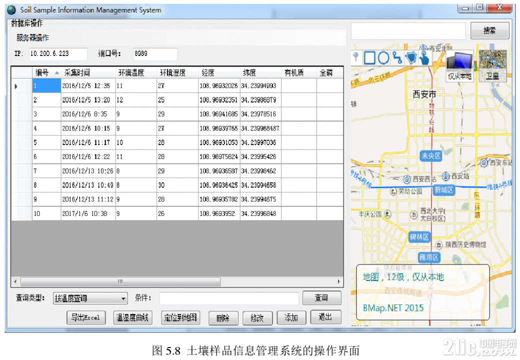Image resolution: width=520 pixels, height=360 pixels.
Task: Click the 环境温度 column header
Action: pyautogui.click(x=136, y=72)
